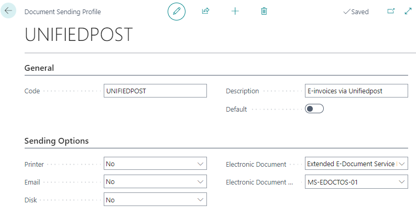Screen dimensions: 416x216
Task: Click into the Code input field
Action: 155,91
